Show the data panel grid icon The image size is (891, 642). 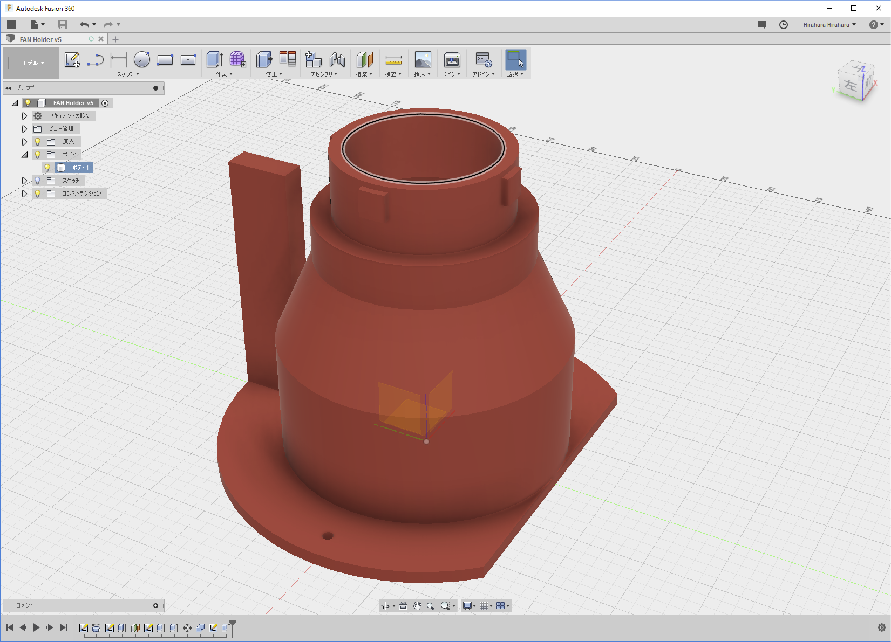pos(12,24)
